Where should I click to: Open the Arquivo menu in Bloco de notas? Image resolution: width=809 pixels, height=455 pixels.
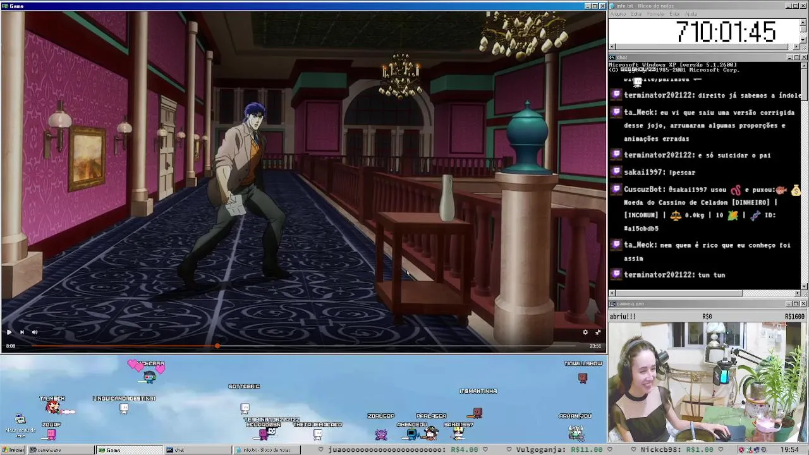point(617,14)
